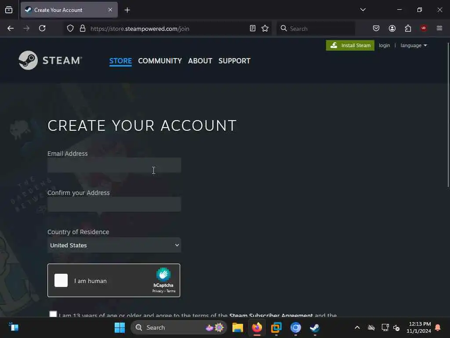Viewport: 450px width, 338px height.
Task: Bookmark this page with the star
Action: tap(265, 29)
